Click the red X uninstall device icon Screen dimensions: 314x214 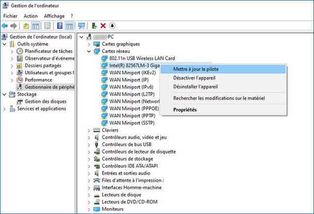tap(103, 25)
